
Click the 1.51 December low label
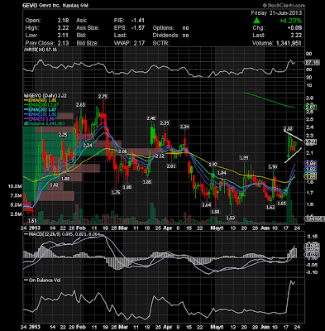click(x=32, y=220)
